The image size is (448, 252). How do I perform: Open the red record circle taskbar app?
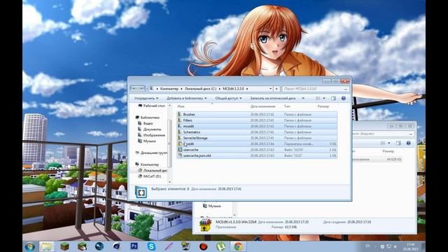(x=203, y=246)
